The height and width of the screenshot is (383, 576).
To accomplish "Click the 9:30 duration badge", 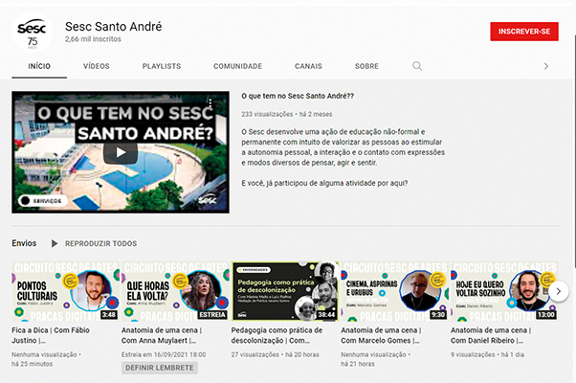I will point(438,315).
